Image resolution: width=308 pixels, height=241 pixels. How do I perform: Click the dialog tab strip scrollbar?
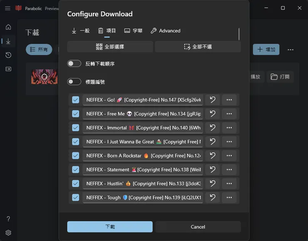point(239,34)
